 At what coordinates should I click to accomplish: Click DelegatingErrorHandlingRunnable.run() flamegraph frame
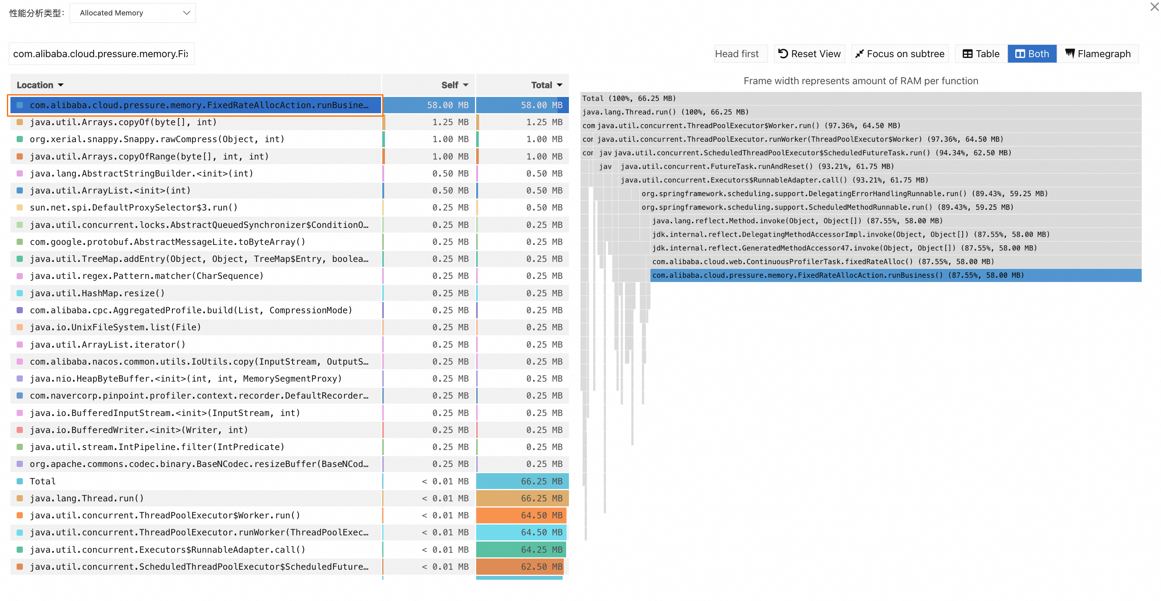point(890,194)
